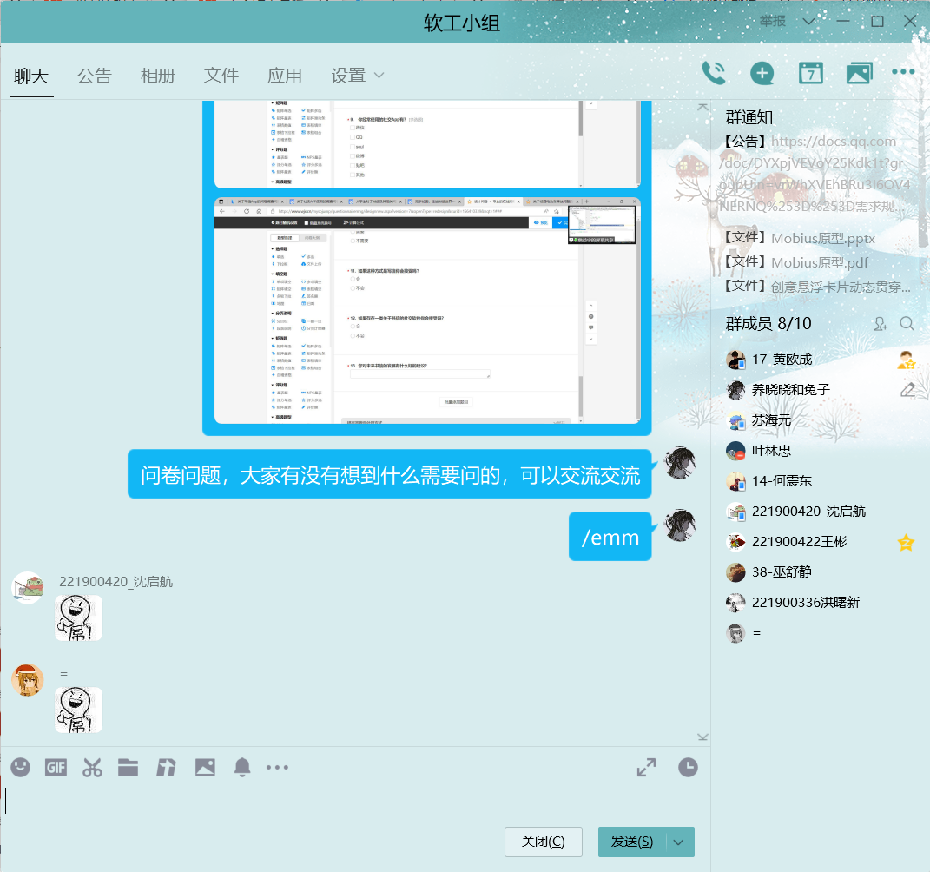Open the emoji smiley picker
The width and height of the screenshot is (930, 872).
coord(21,768)
